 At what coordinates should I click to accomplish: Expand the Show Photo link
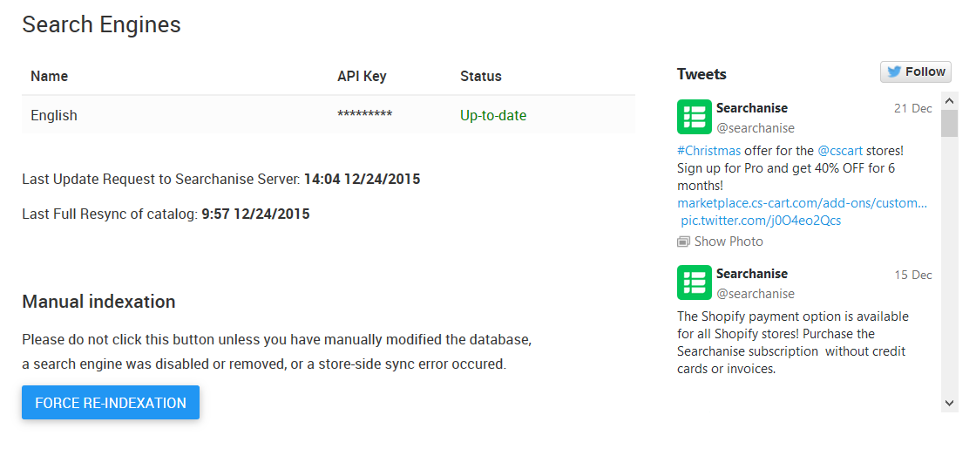point(728,242)
